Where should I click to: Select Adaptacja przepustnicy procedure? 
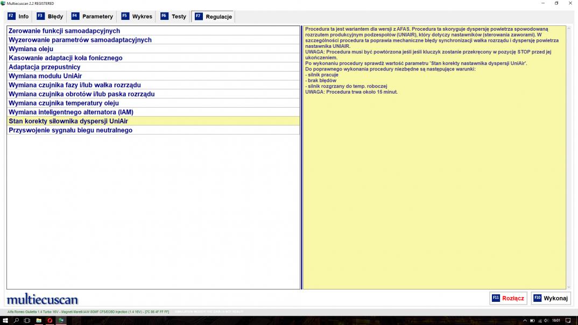153,67
